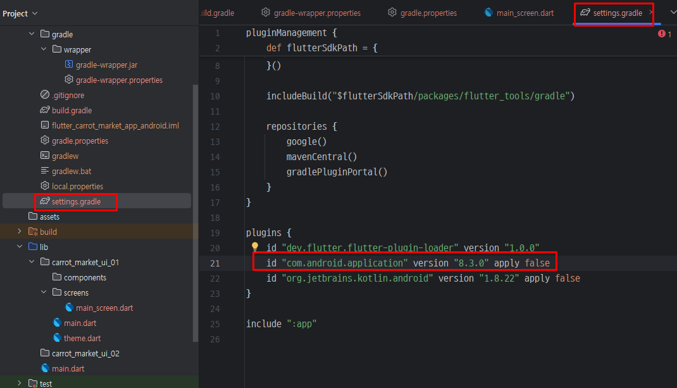The height and width of the screenshot is (388, 677).
Task: Click the assets folder icon
Action: [33, 216]
